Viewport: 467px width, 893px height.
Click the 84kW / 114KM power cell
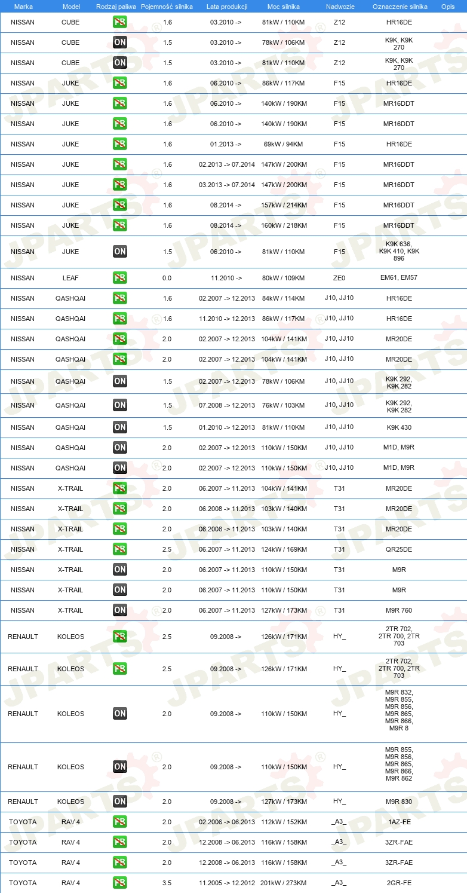click(x=284, y=298)
